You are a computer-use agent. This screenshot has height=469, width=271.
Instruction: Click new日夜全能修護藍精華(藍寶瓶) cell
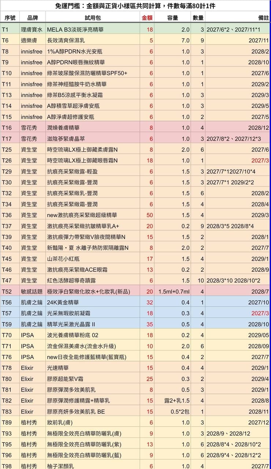tap(93, 357)
